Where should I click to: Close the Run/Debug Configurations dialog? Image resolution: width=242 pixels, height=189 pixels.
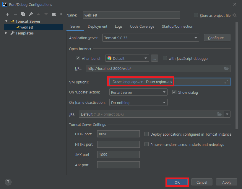pyautogui.click(x=235, y=4)
